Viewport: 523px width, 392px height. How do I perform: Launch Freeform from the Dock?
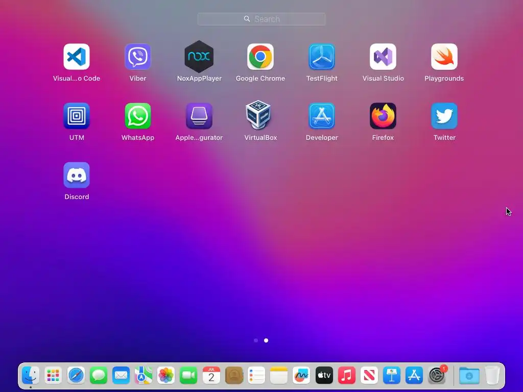(x=301, y=375)
